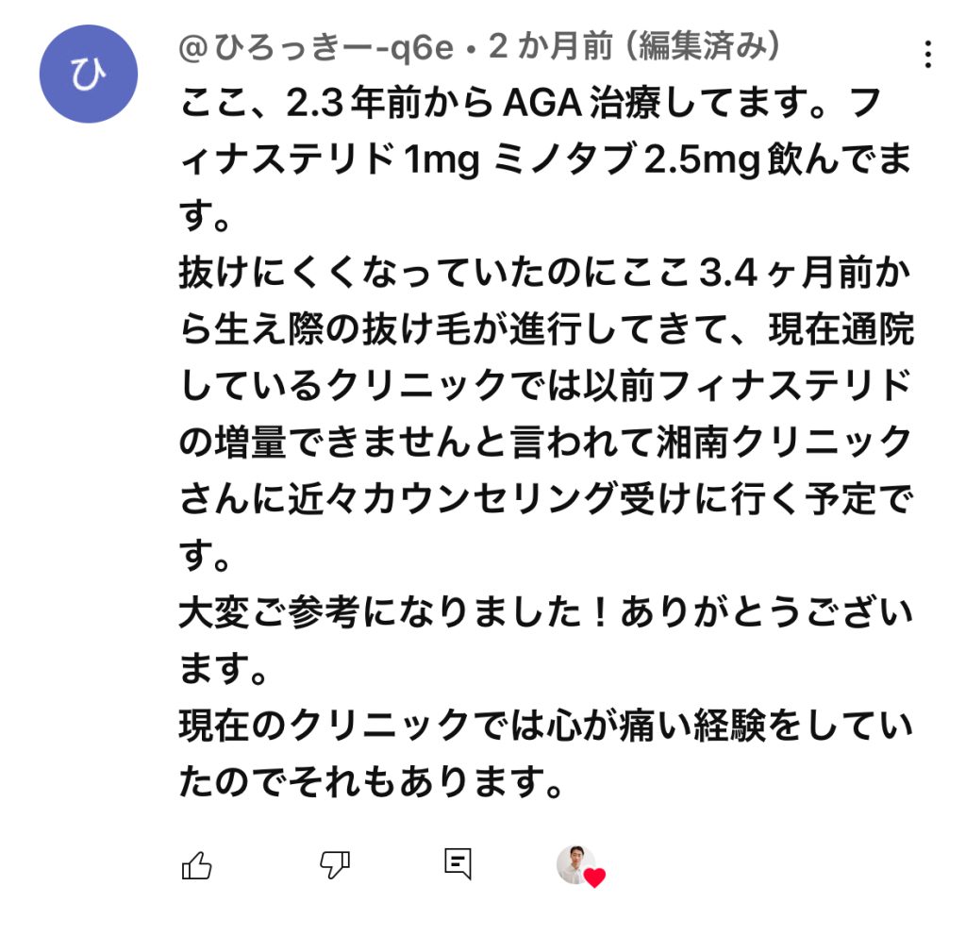
Task: Dislike the comment with thumbs-down icon
Action: (335, 864)
